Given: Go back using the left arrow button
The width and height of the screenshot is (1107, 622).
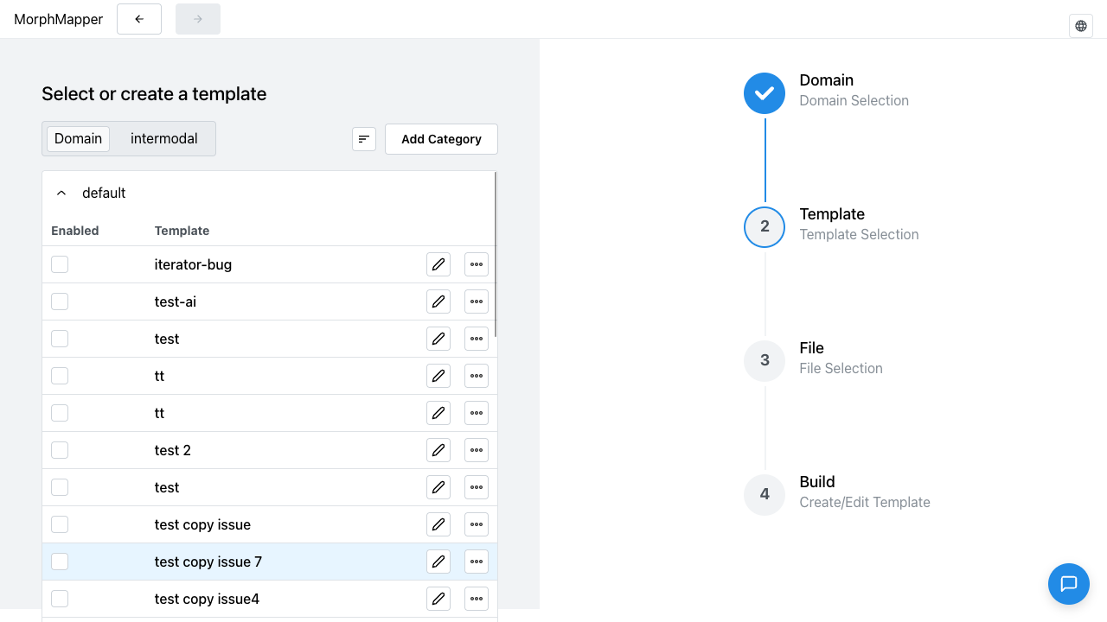Looking at the screenshot, I should pyautogui.click(x=139, y=19).
